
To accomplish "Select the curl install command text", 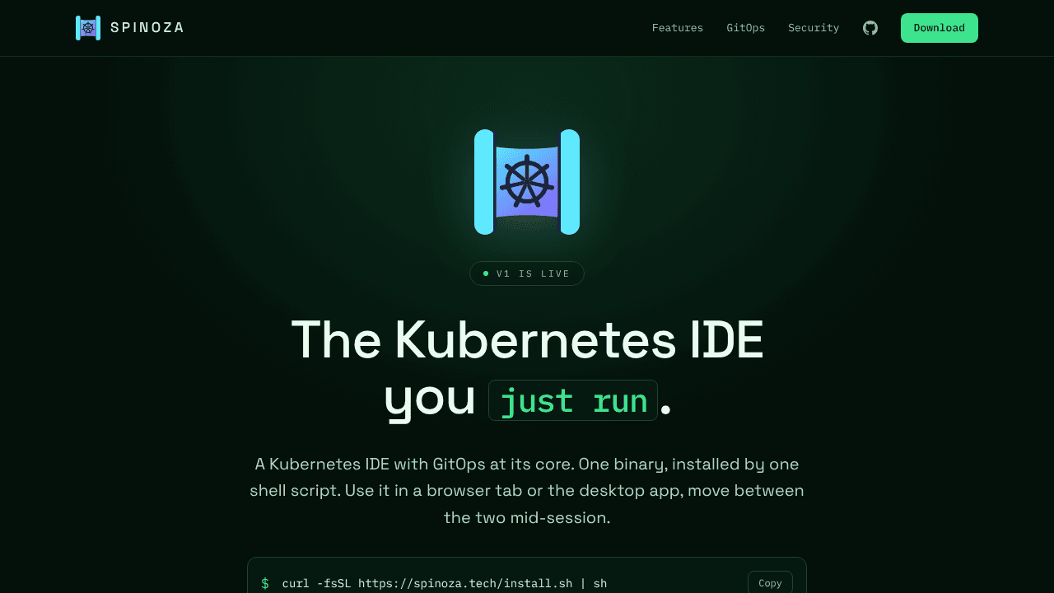I will 445,583.
